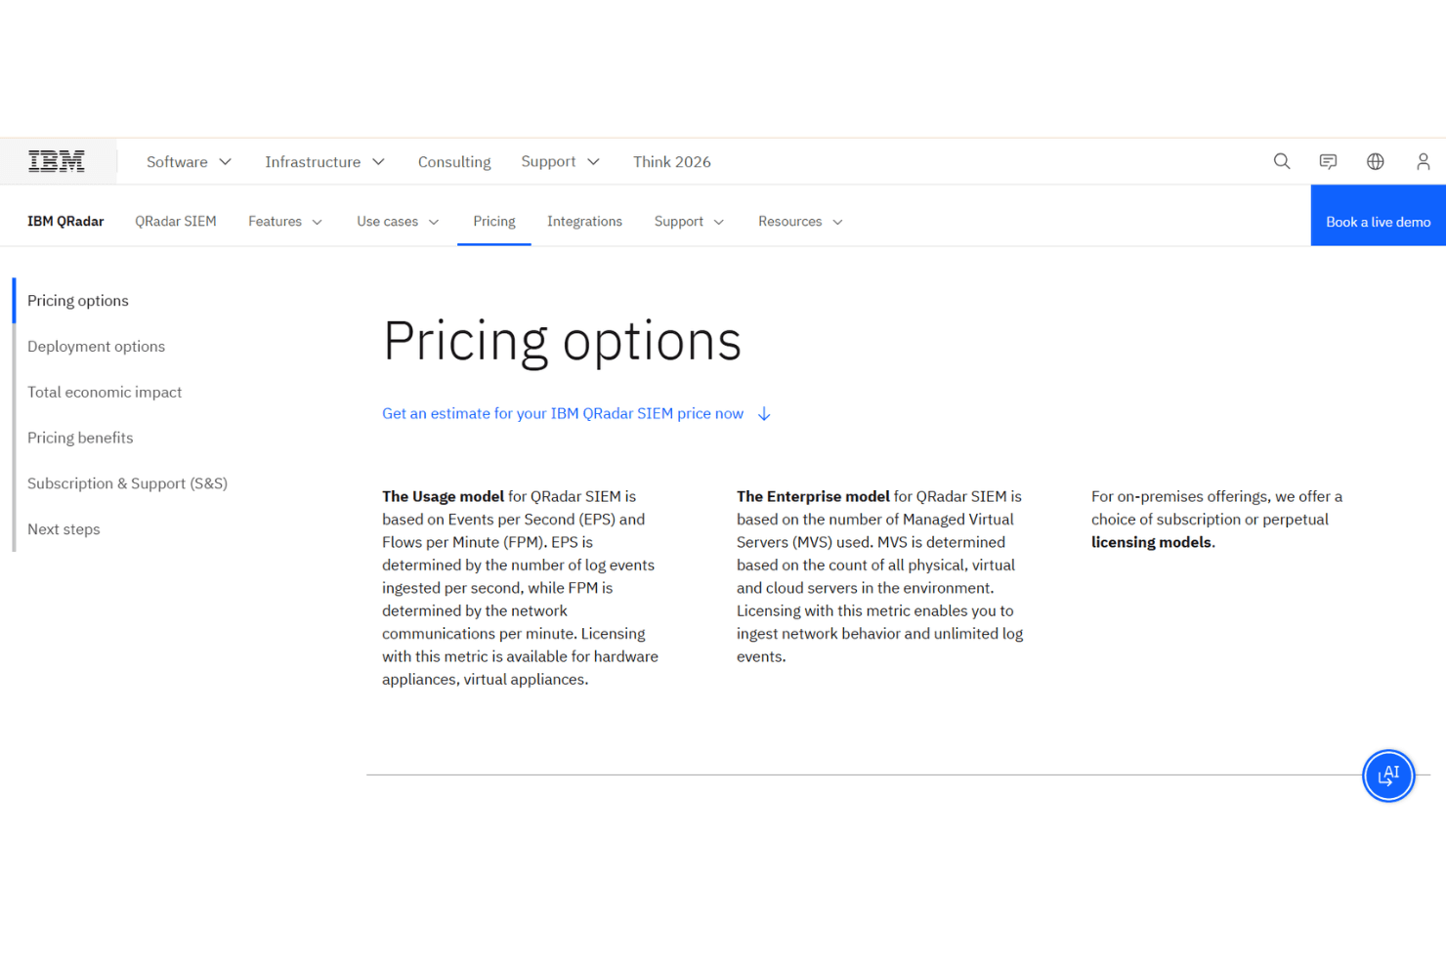Launch the AI assistant floating button
The height and width of the screenshot is (964, 1446).
click(1388, 775)
